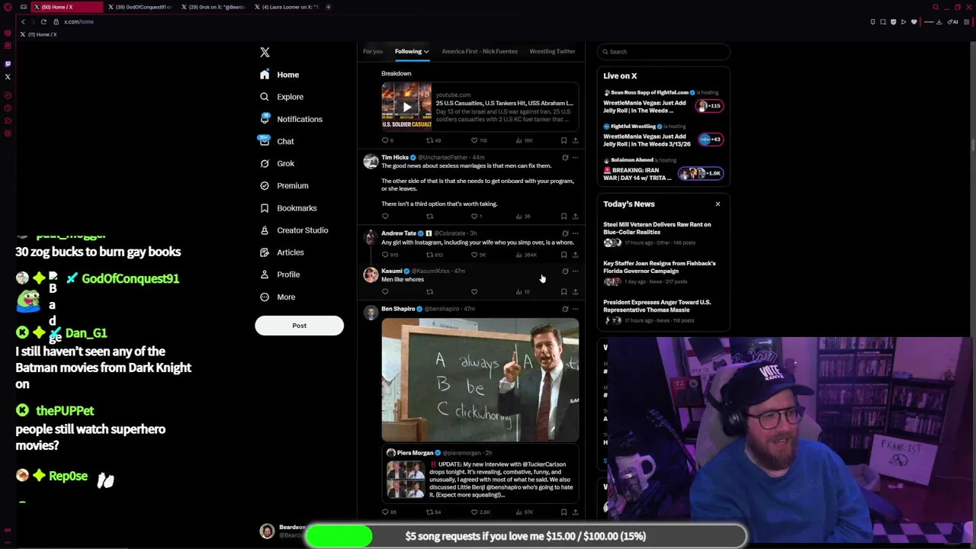Reply to Andrew Tate's post

click(x=385, y=255)
